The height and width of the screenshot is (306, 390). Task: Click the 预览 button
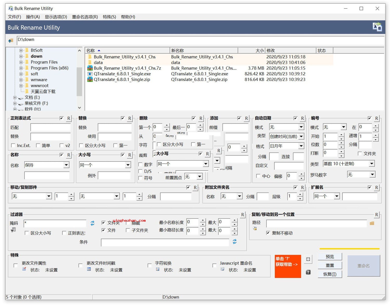coord(330,257)
